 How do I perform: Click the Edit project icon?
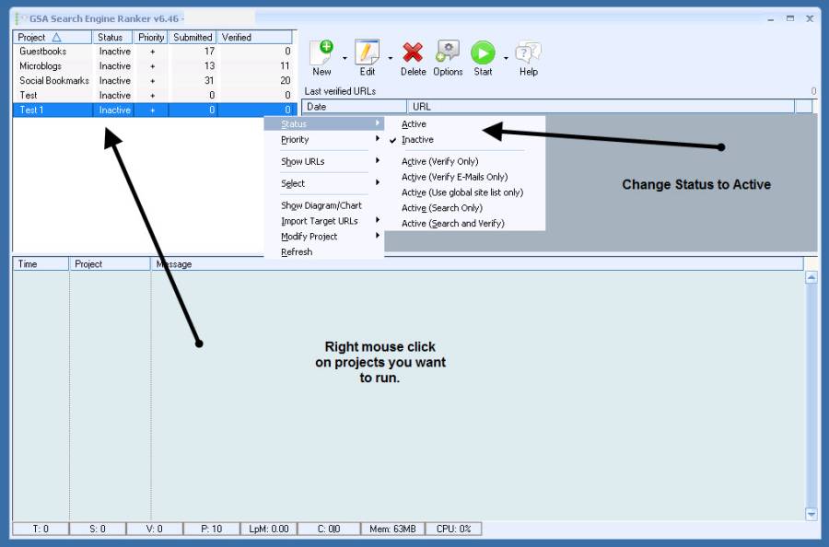click(367, 53)
